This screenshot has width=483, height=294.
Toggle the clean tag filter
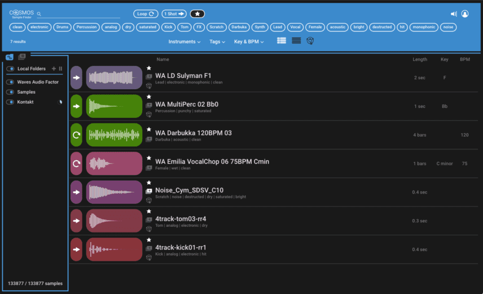(x=17, y=27)
